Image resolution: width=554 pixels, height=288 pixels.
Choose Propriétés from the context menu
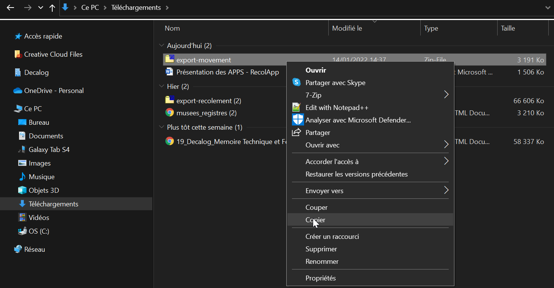320,278
